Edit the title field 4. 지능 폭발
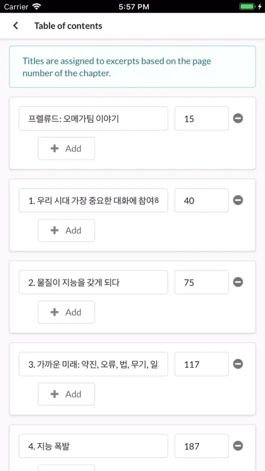The height and width of the screenshot is (471, 265). (x=93, y=446)
